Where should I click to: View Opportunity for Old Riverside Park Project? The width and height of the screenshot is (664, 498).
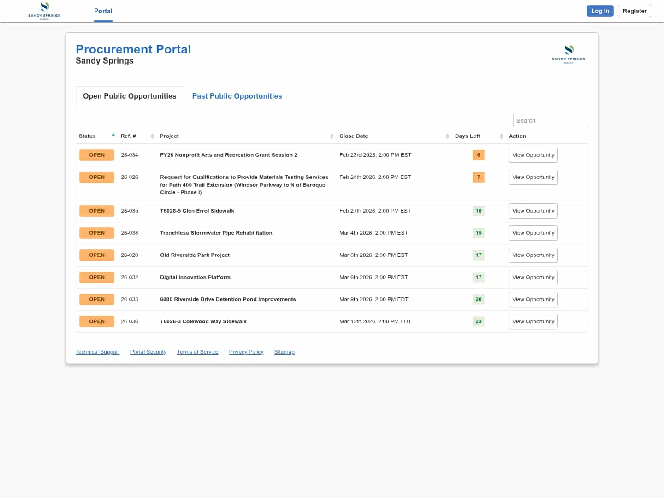(533, 255)
